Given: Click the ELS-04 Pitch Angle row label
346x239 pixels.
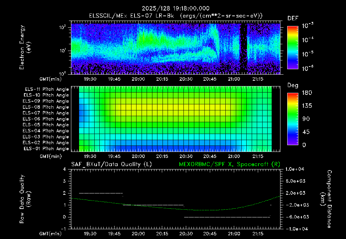Looking at the screenshot, I should click(46, 131).
